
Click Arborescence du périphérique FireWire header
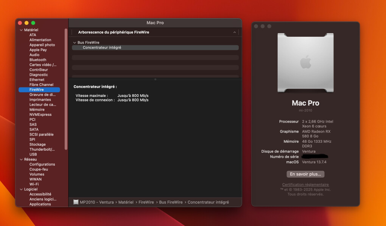coord(114,32)
